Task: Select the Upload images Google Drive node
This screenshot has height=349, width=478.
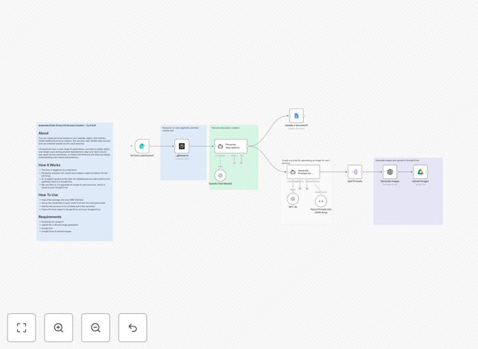Action: click(420, 172)
